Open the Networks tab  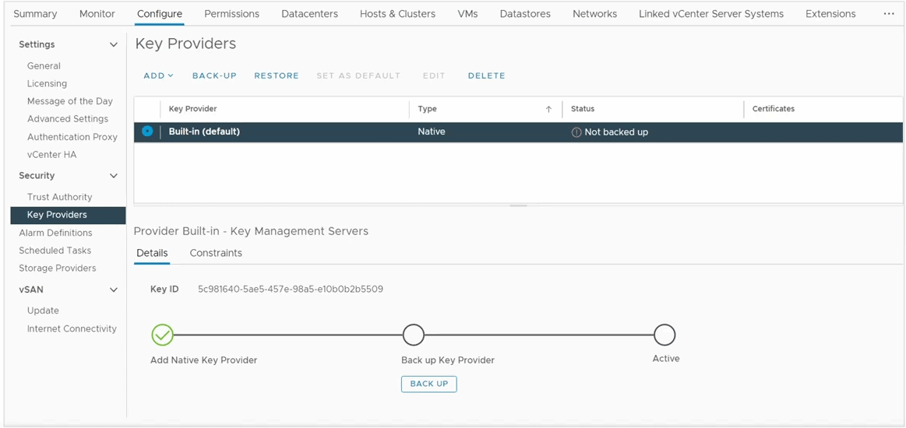pyautogui.click(x=594, y=14)
